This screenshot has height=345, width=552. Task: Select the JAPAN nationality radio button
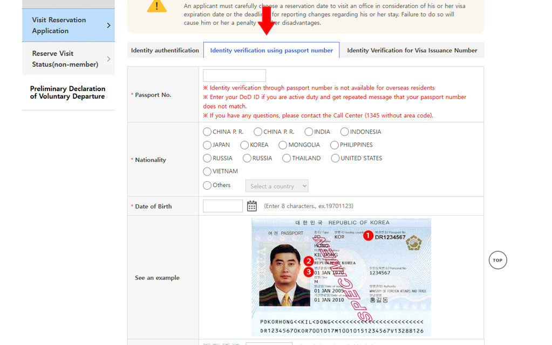click(207, 145)
